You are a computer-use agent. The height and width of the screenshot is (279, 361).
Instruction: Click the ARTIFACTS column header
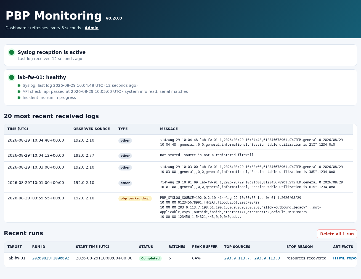pyautogui.click(x=343, y=247)
